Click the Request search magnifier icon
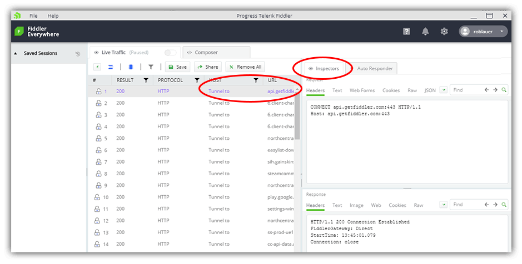This screenshot has width=522, height=264. pyautogui.click(x=504, y=90)
